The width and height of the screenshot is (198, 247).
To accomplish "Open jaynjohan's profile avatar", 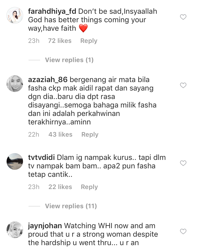I will (15, 230).
